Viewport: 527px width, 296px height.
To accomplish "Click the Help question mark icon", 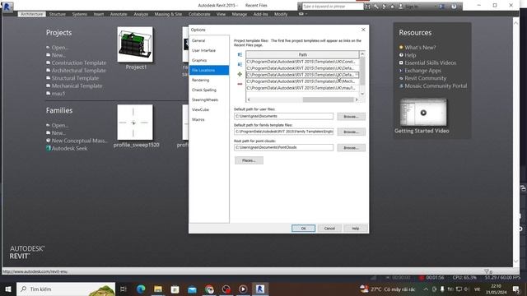I will [454, 7].
